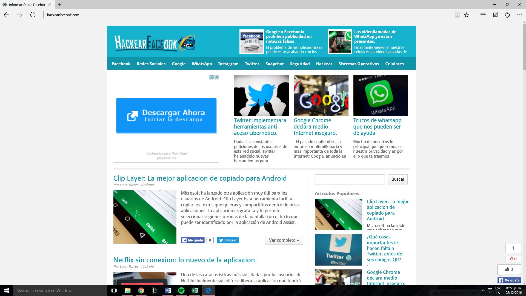Click the Google neon sign thumbnail
Image resolution: width=526 pixels, height=296 pixels.
click(x=321, y=95)
